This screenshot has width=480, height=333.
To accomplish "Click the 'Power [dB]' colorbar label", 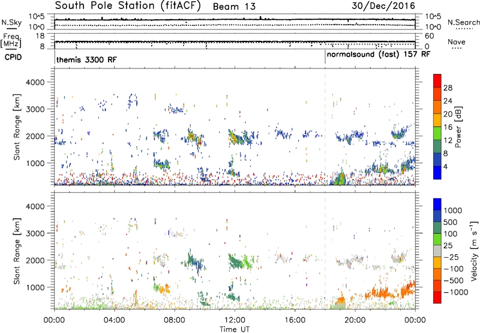I will pyautogui.click(x=458, y=127).
